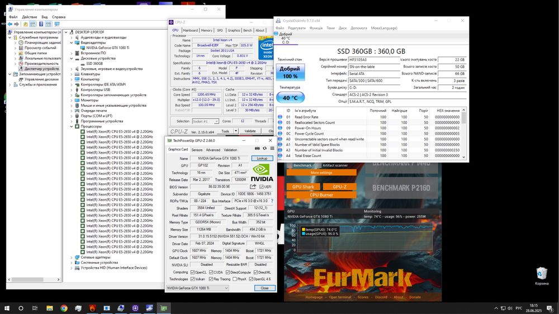
Task: Click CPU Burner button in FurMark
Action: click(x=321, y=195)
